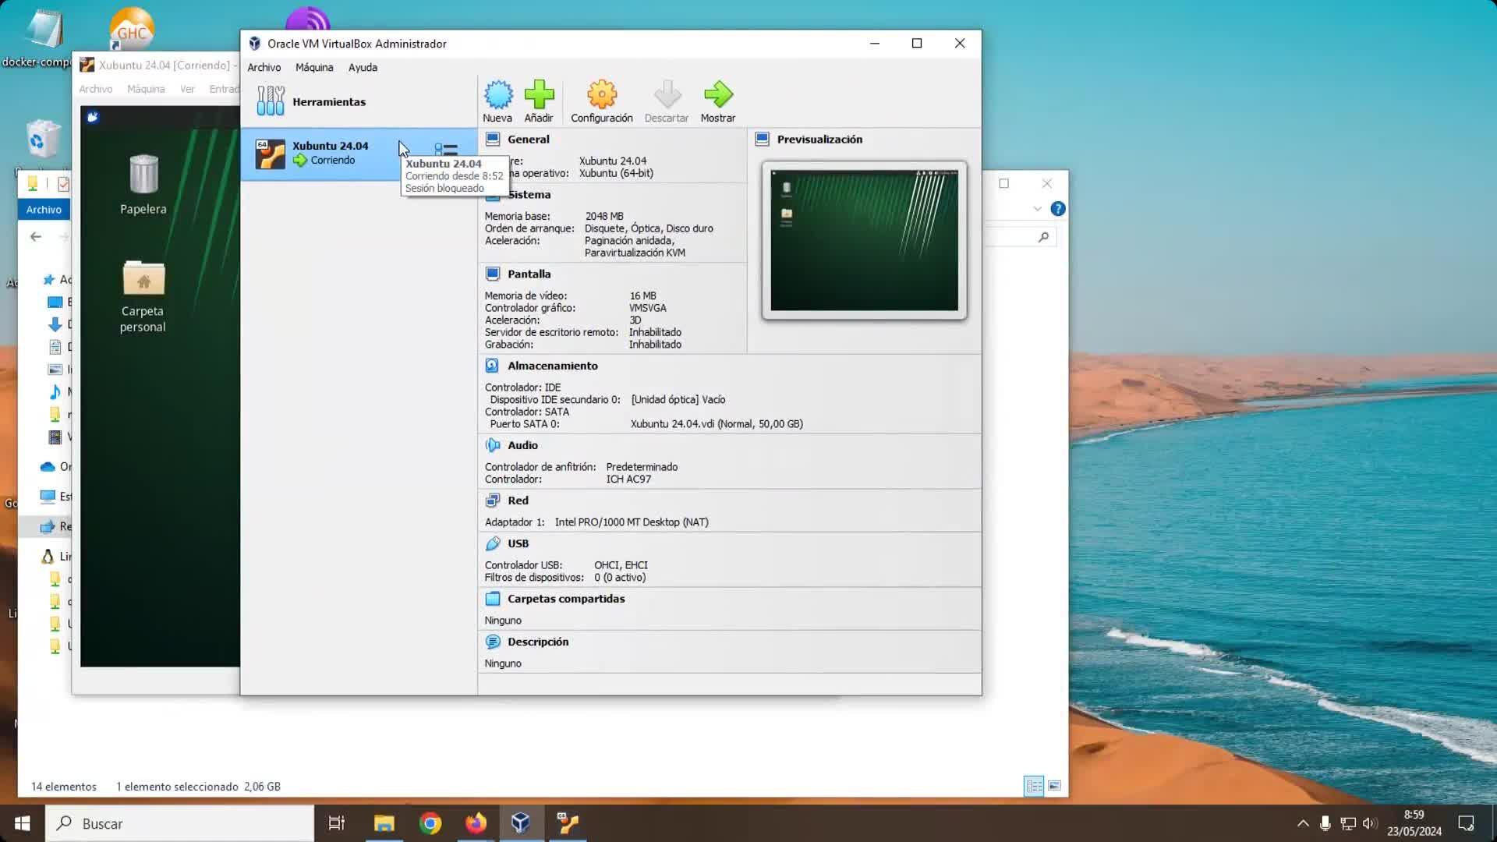Click the USB section icon
This screenshot has height=842, width=1497.
coord(492,543)
